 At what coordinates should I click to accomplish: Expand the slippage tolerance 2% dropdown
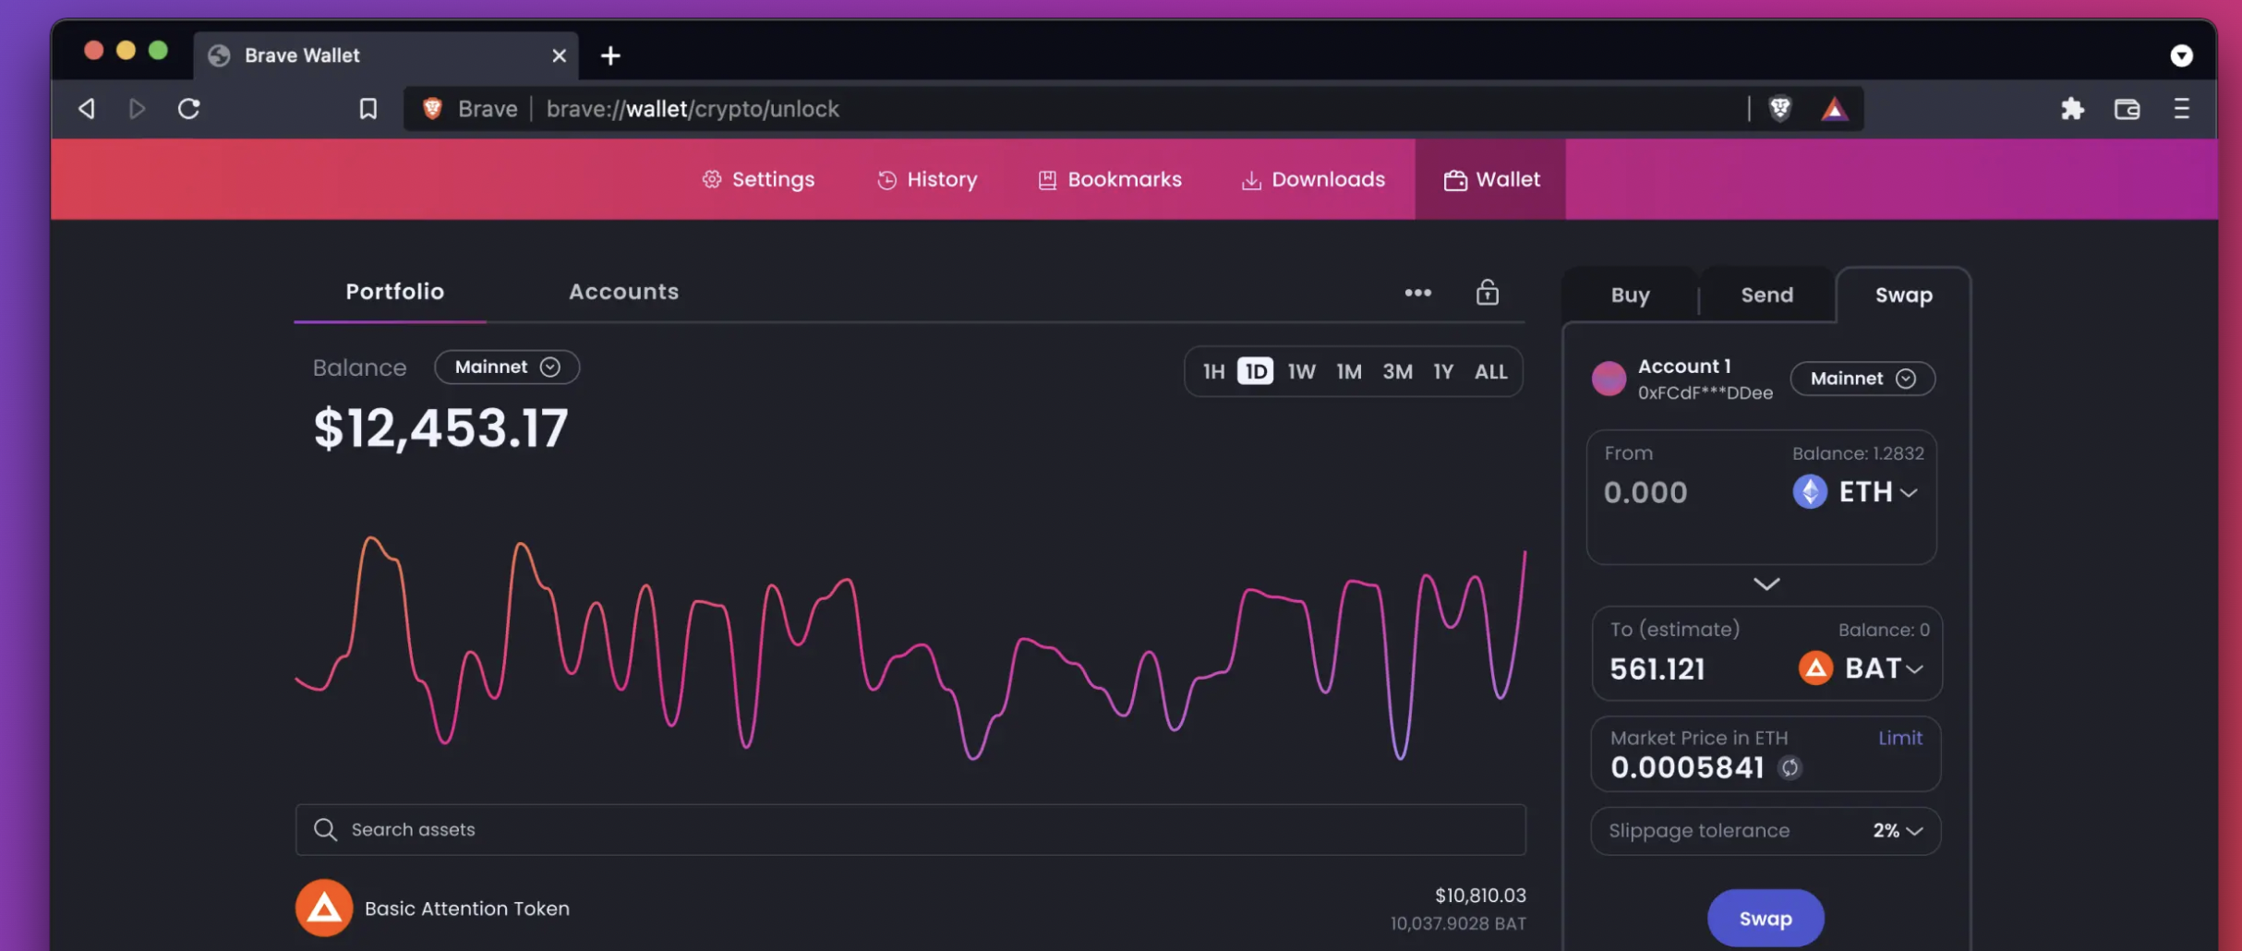(1898, 831)
